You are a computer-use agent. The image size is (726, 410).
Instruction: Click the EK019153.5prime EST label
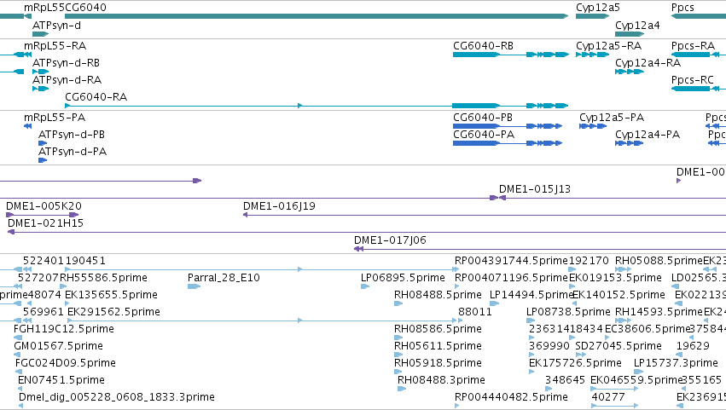coord(615,278)
